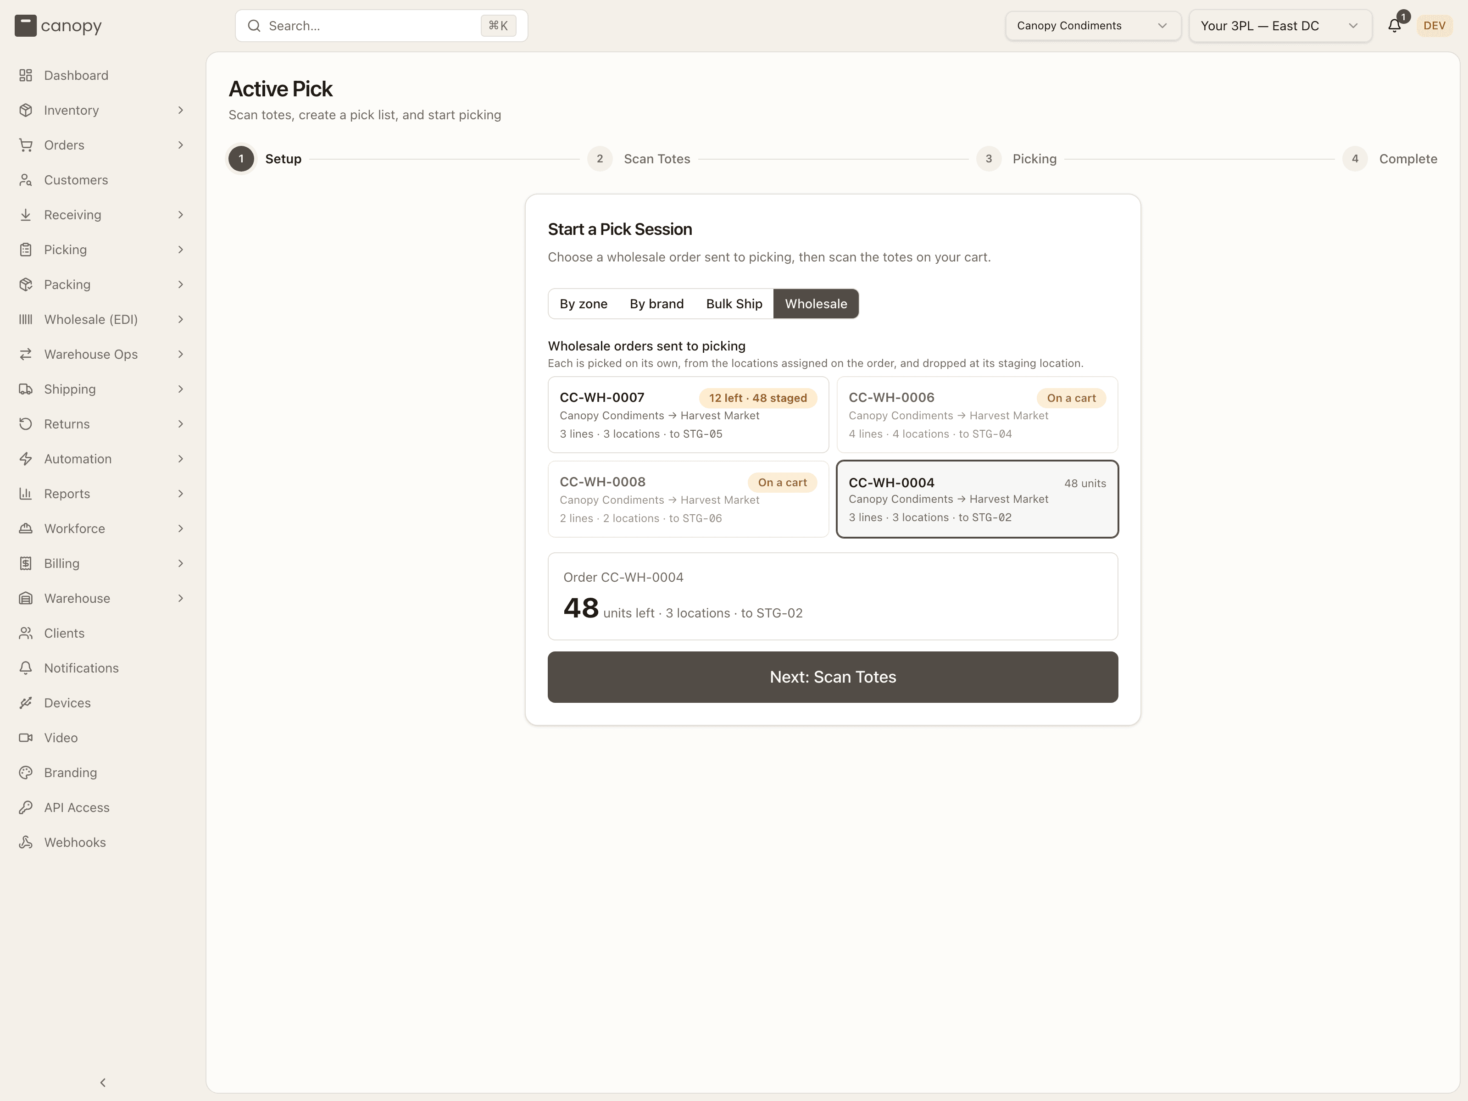The height and width of the screenshot is (1101, 1468).
Task: Click the Clients people icon
Action: click(26, 633)
